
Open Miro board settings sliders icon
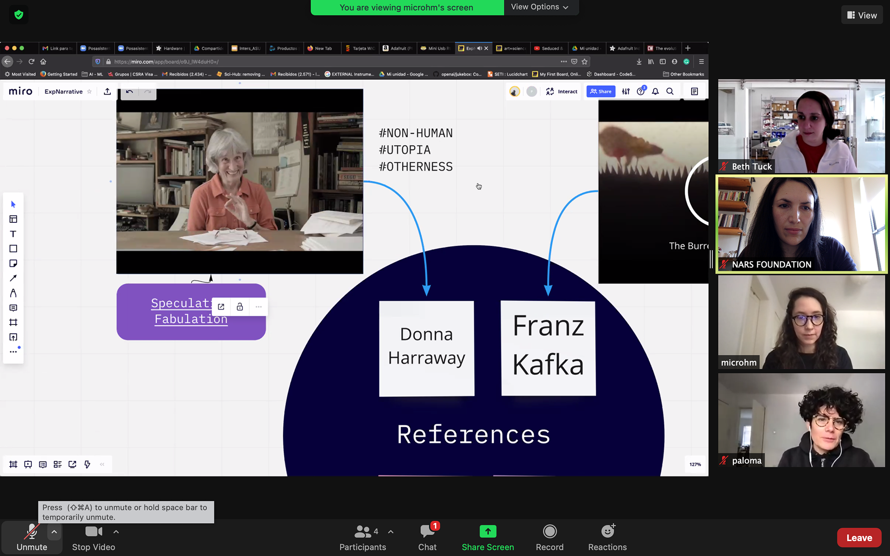[626, 91]
